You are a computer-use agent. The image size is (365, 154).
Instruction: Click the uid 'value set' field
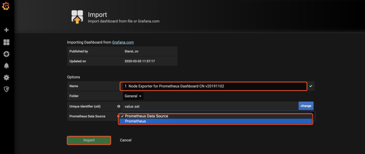[210, 106]
